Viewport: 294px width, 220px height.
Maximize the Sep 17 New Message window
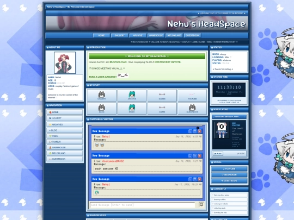pos(195,179)
